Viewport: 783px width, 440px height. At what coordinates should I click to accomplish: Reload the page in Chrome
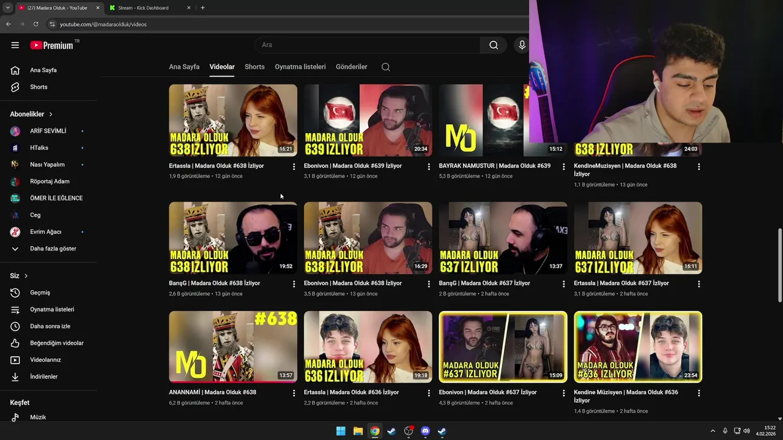click(x=36, y=24)
